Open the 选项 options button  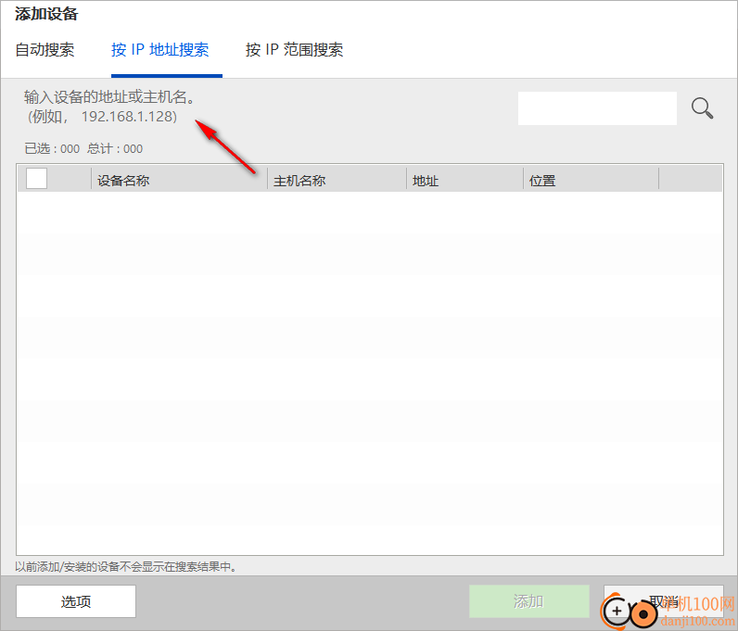click(76, 600)
